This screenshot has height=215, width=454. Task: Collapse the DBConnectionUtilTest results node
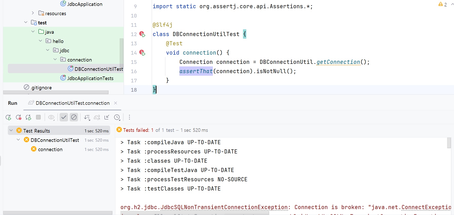pyautogui.click(x=18, y=140)
